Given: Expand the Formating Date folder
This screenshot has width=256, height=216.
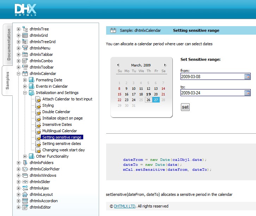Looking at the screenshot, I should [x=25, y=80].
